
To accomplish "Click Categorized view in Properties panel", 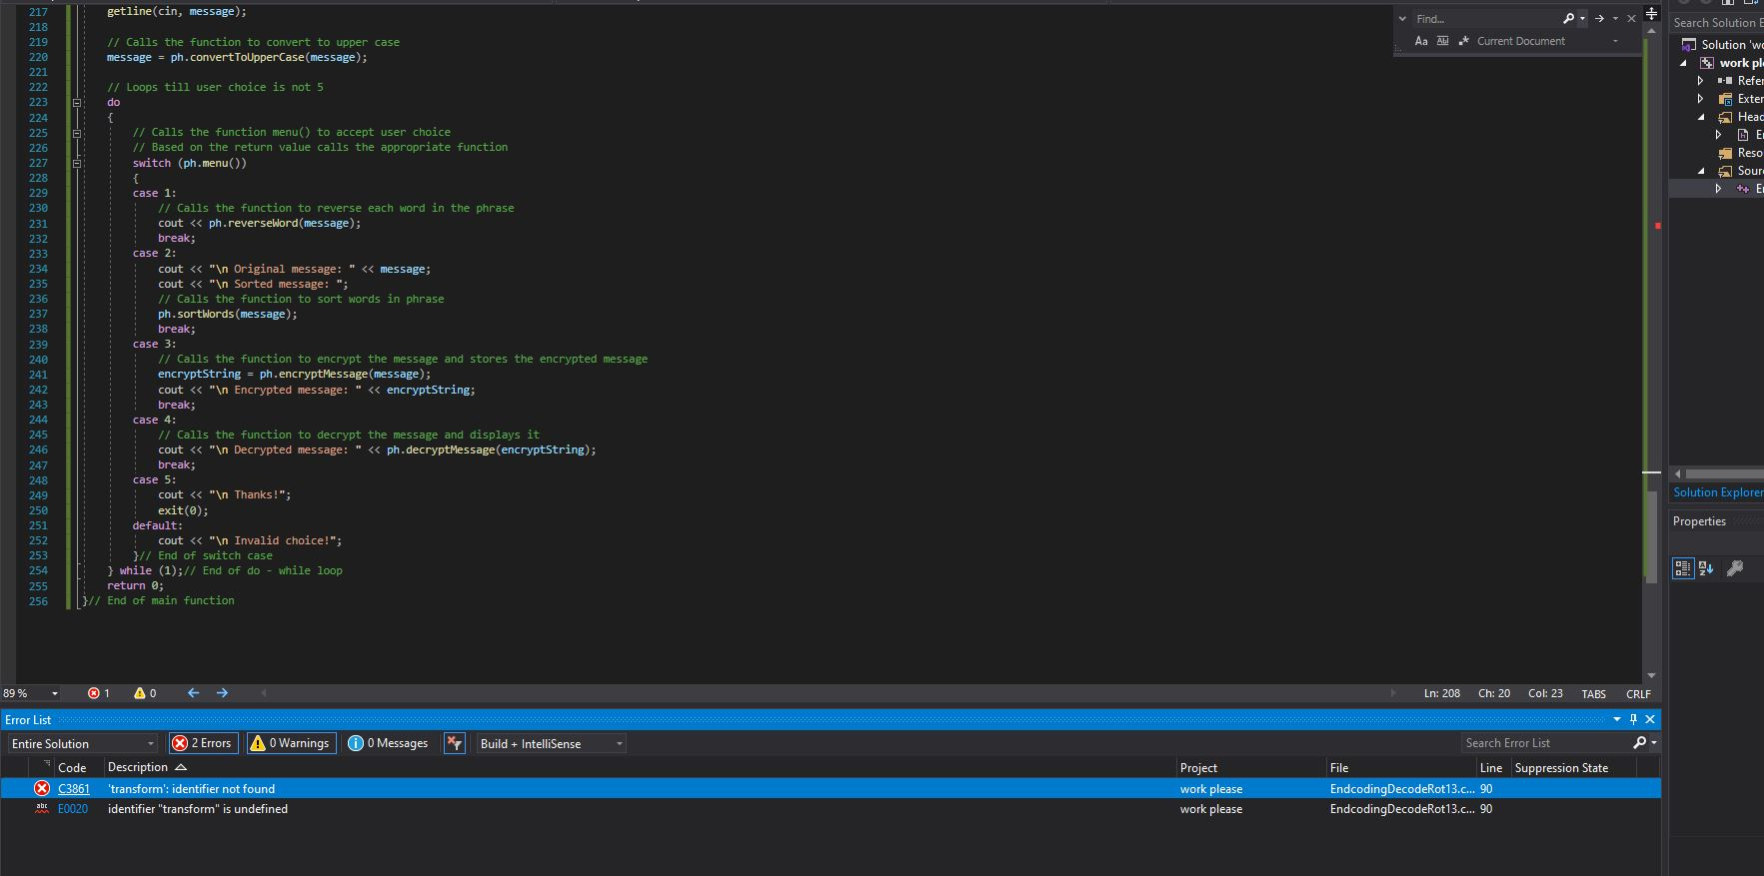I will click(x=1683, y=568).
